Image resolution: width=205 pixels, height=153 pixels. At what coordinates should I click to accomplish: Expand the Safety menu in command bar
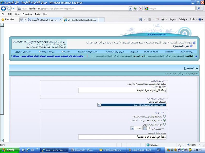(183, 19)
